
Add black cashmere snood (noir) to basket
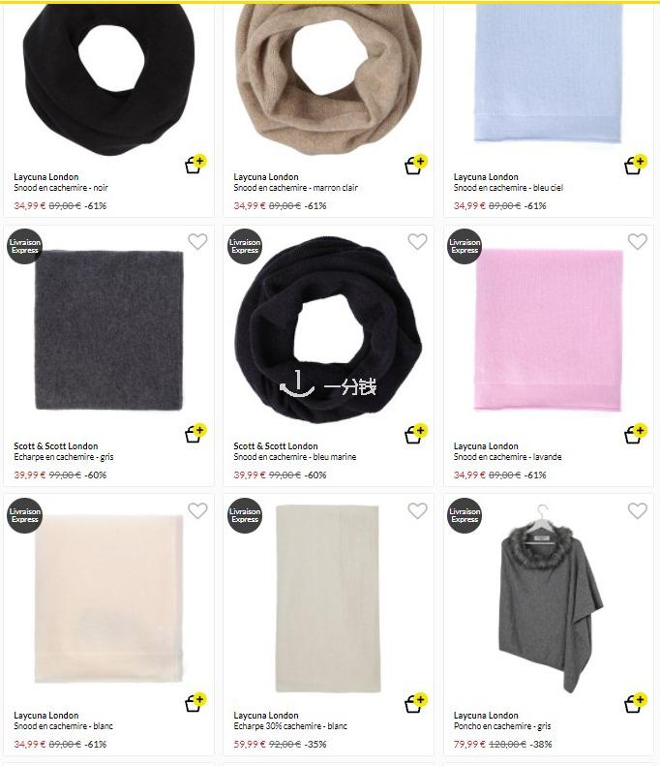pos(195,165)
